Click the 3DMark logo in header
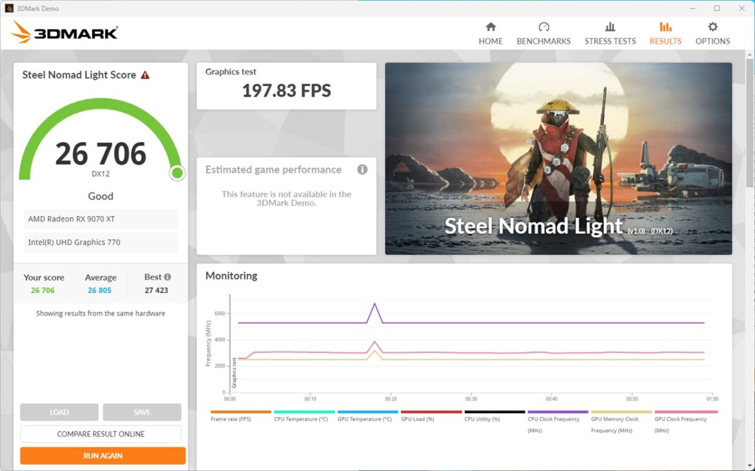 click(64, 33)
